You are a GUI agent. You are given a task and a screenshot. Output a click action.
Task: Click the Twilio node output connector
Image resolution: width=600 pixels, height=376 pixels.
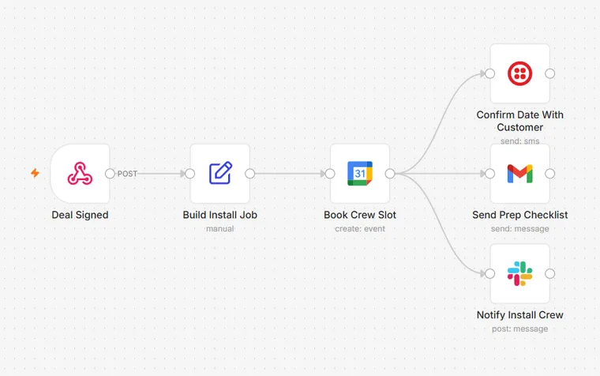[550, 73]
